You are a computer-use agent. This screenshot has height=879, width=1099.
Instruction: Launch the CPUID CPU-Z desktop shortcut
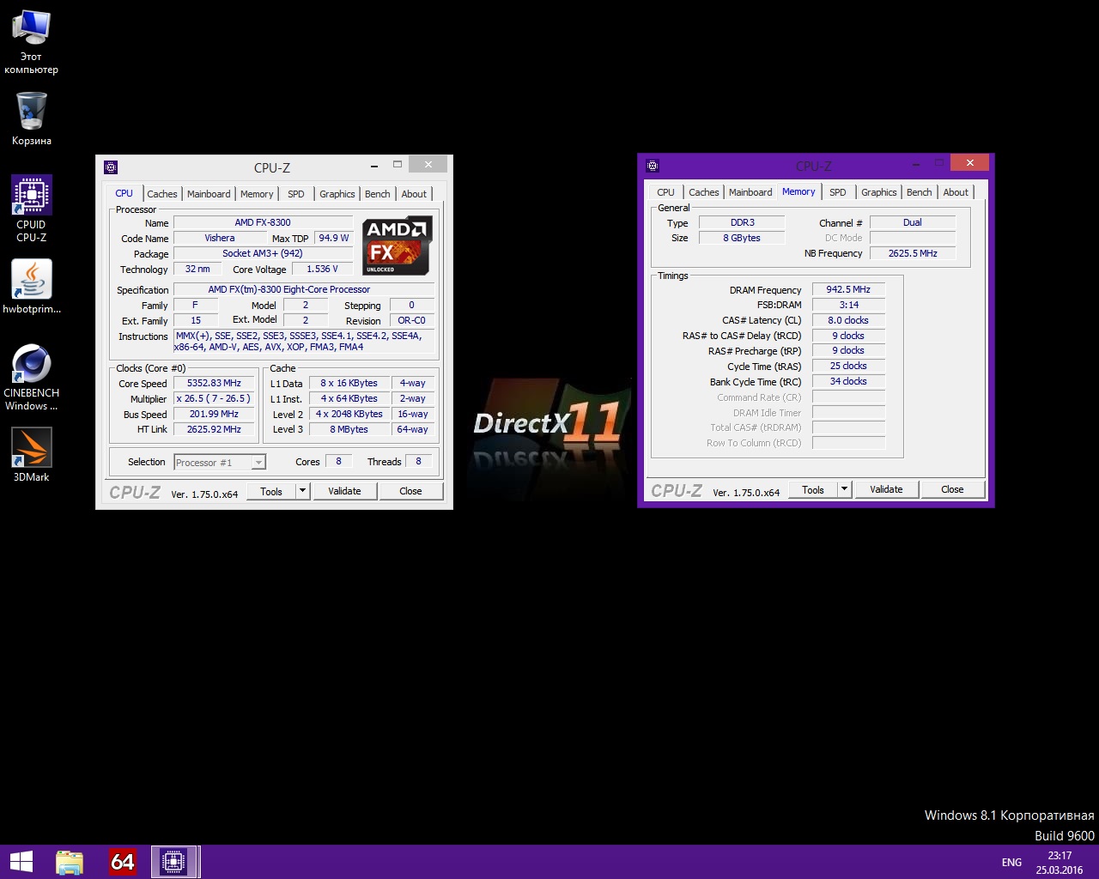coord(32,209)
